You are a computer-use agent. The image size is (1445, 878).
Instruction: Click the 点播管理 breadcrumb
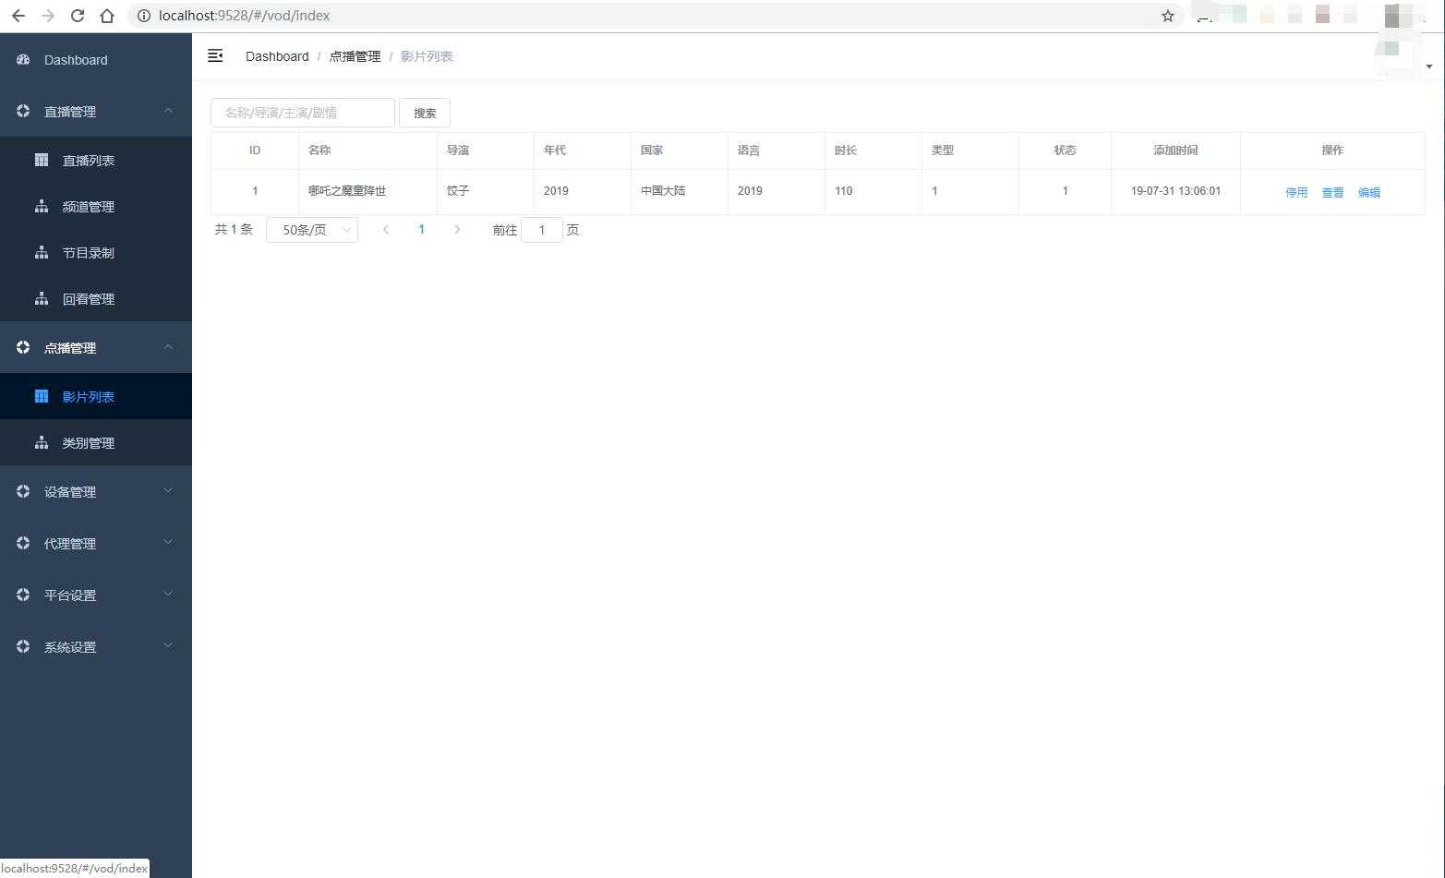click(x=355, y=56)
